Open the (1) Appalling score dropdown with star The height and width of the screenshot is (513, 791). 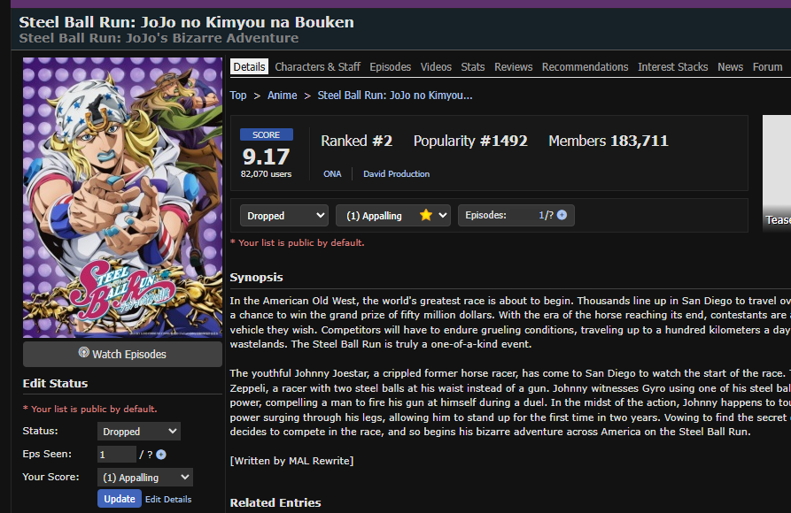click(x=393, y=216)
